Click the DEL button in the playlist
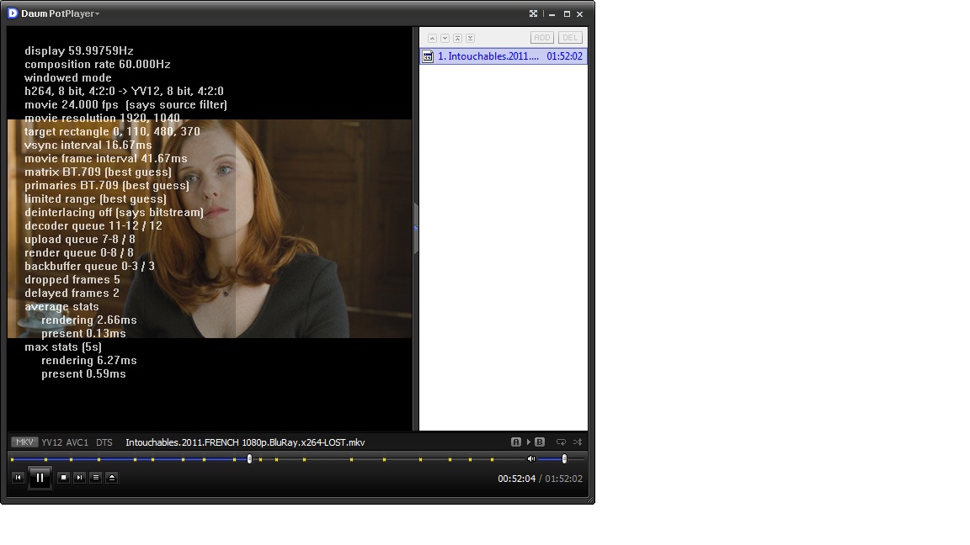The image size is (970, 545). pyautogui.click(x=570, y=38)
